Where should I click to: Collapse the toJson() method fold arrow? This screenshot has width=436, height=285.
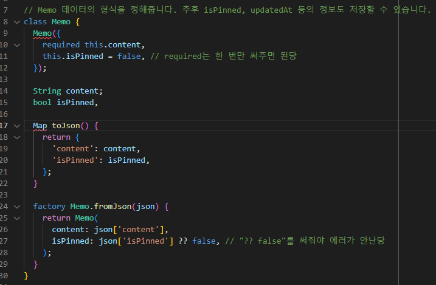17,126
